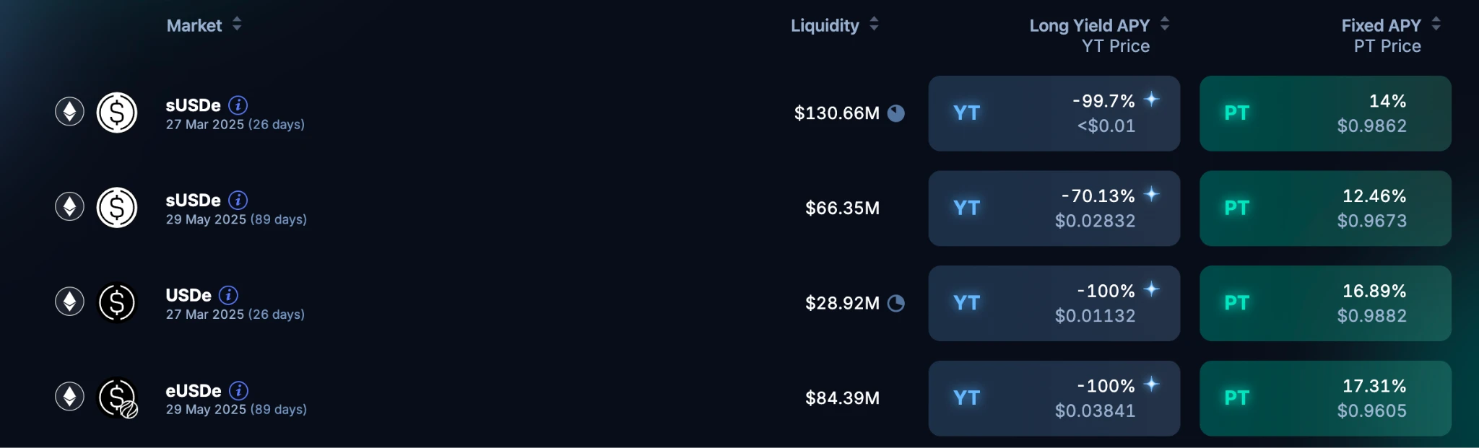Click info icon for sUSDe 27 Mar market

pyautogui.click(x=238, y=105)
